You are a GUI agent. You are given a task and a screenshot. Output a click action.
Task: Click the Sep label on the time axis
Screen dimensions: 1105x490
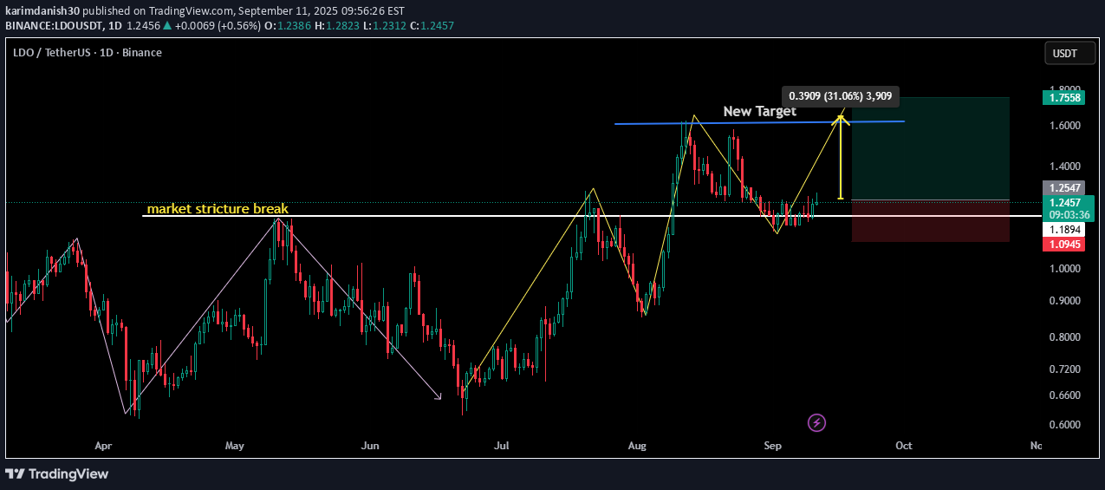pyautogui.click(x=773, y=446)
